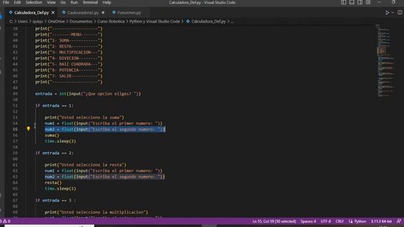Click the print '--------MENU-------' line

point(69,35)
